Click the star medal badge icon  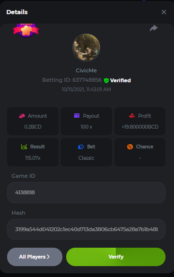(x=26, y=30)
